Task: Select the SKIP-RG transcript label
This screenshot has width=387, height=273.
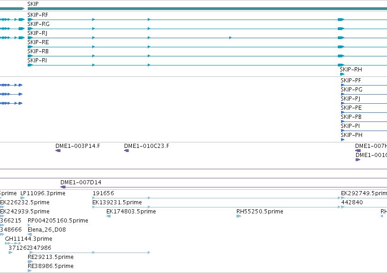Action: coord(39,24)
